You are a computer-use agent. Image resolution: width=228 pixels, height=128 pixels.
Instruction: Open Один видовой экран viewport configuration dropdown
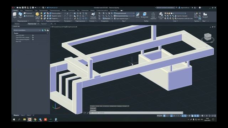click(122, 18)
